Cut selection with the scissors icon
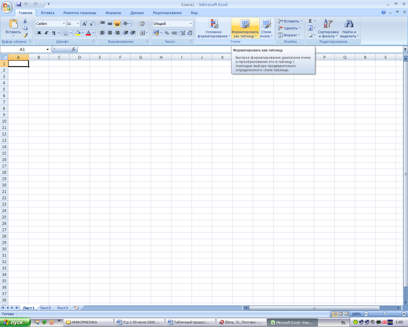408x327 pixels. pyautogui.click(x=25, y=21)
